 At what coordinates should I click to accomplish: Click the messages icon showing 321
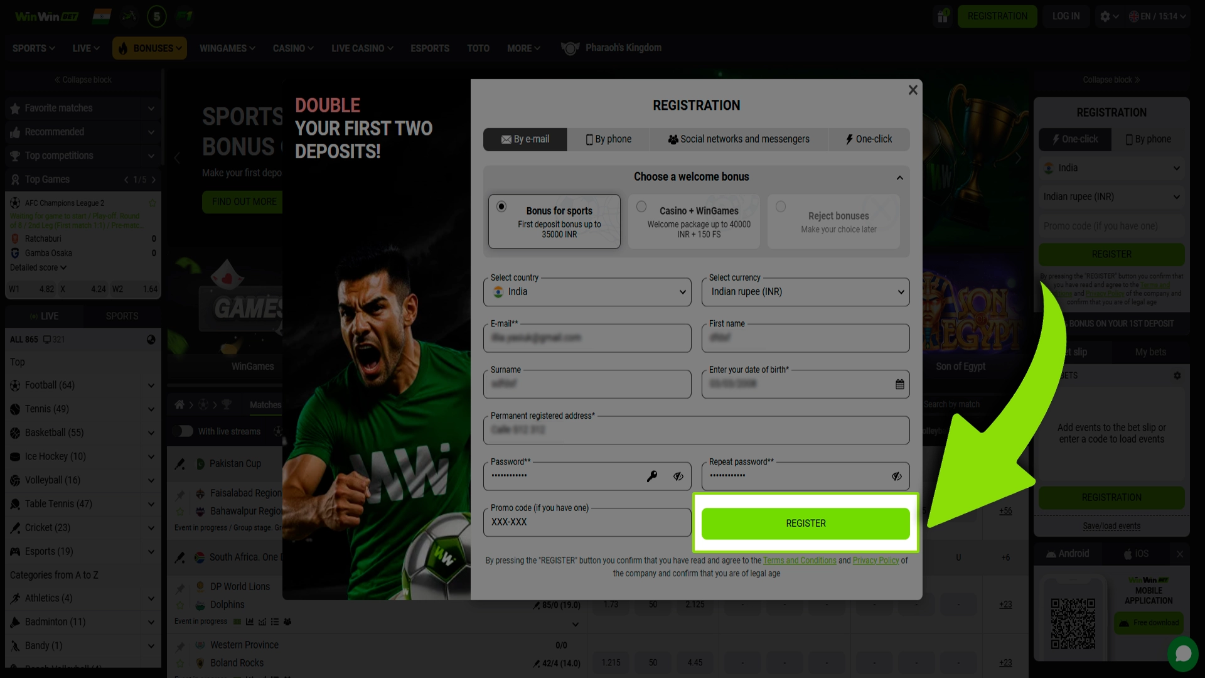pos(53,340)
